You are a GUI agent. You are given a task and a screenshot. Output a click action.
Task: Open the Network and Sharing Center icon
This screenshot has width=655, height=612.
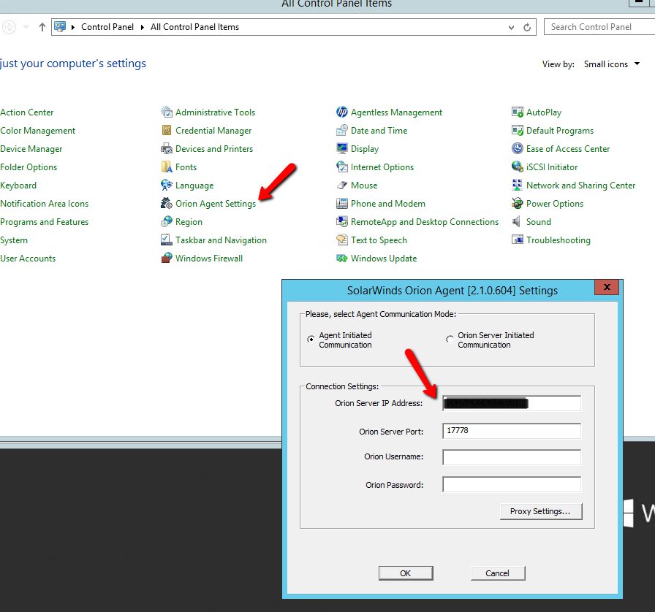click(518, 185)
